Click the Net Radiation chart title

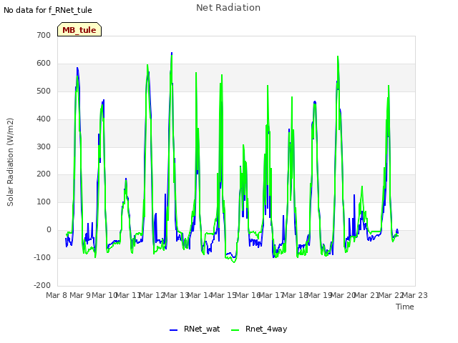pyautogui.click(x=228, y=8)
